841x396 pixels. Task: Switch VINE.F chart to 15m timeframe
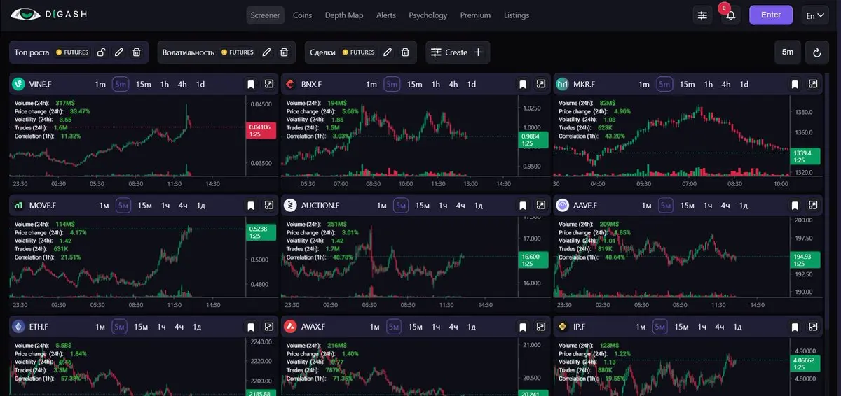(144, 85)
